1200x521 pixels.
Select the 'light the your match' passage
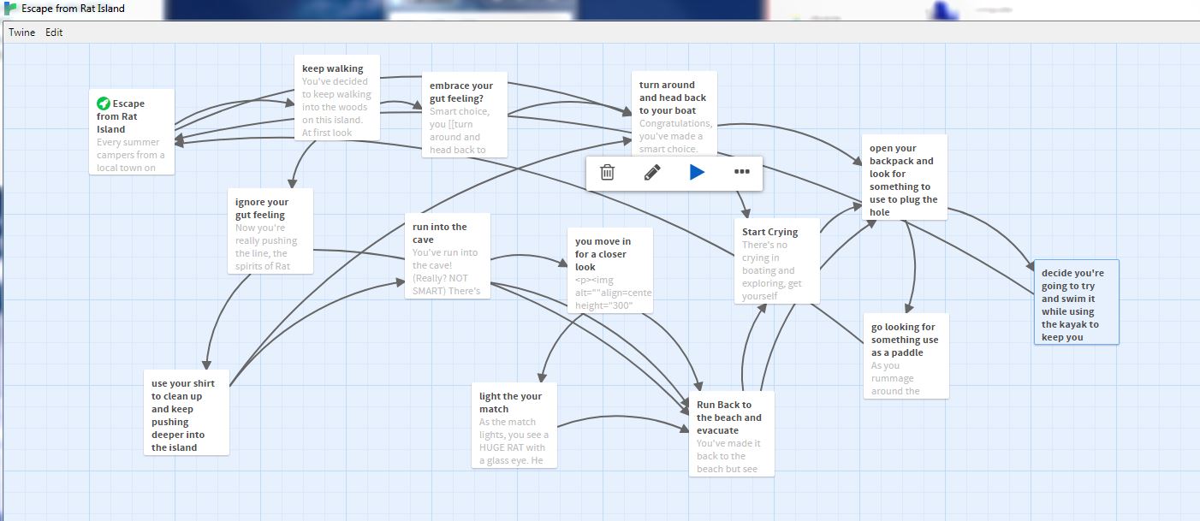(514, 425)
